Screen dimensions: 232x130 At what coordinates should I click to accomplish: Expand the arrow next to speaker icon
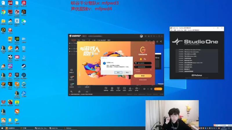(x=139, y=89)
